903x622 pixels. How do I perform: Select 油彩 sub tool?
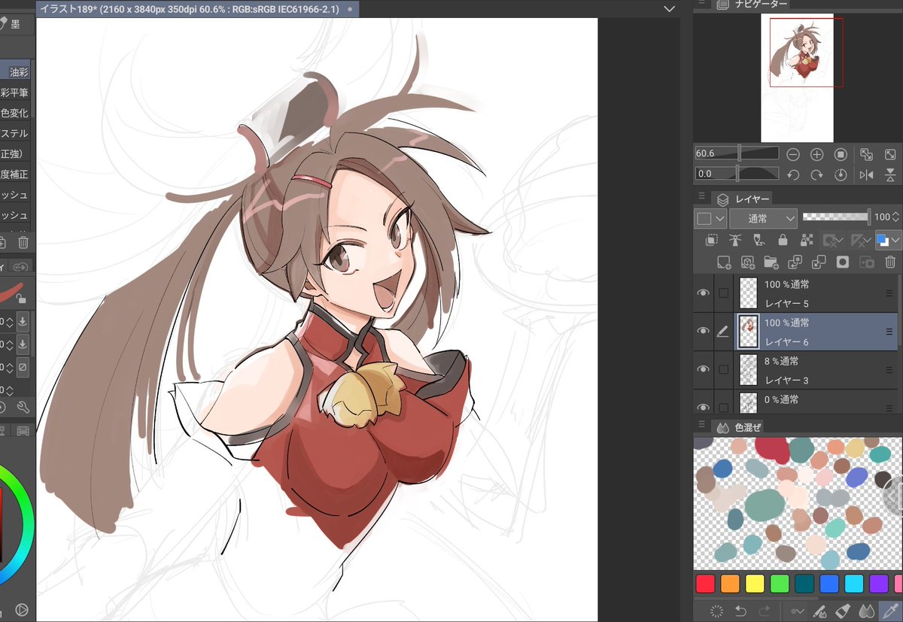pos(16,72)
